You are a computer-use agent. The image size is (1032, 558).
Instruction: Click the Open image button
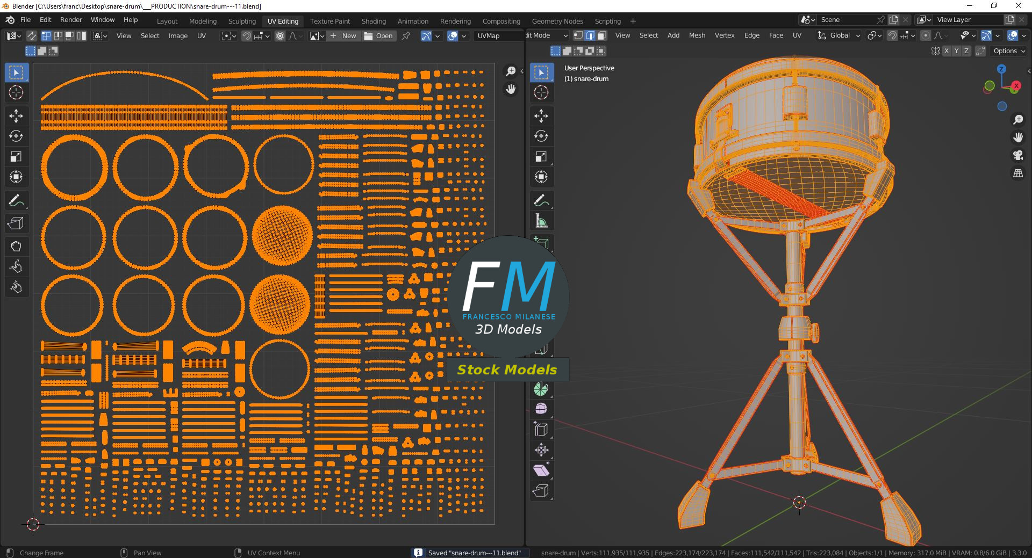378,36
